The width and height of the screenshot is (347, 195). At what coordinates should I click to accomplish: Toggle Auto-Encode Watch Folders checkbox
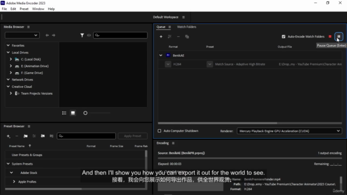pos(284,36)
